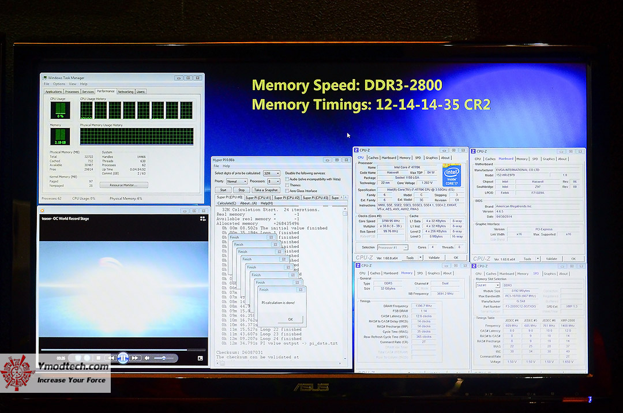Open Help menu in Hyper PI
This screenshot has height=413, width=623.
pos(226,166)
